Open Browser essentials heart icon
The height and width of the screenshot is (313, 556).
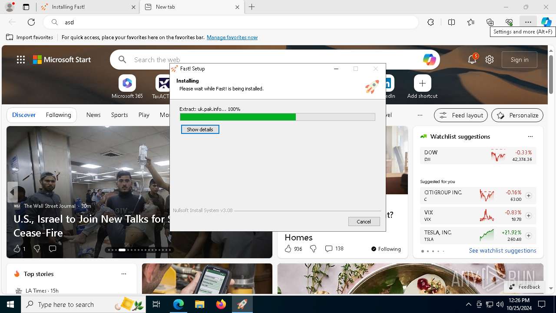point(509,22)
